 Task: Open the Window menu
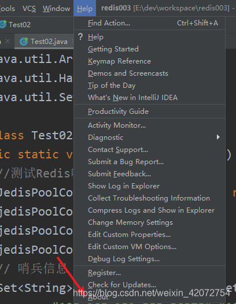tap(56, 8)
